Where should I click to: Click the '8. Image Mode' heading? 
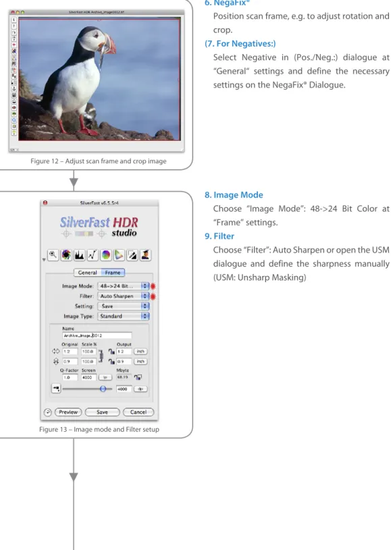(234, 194)
